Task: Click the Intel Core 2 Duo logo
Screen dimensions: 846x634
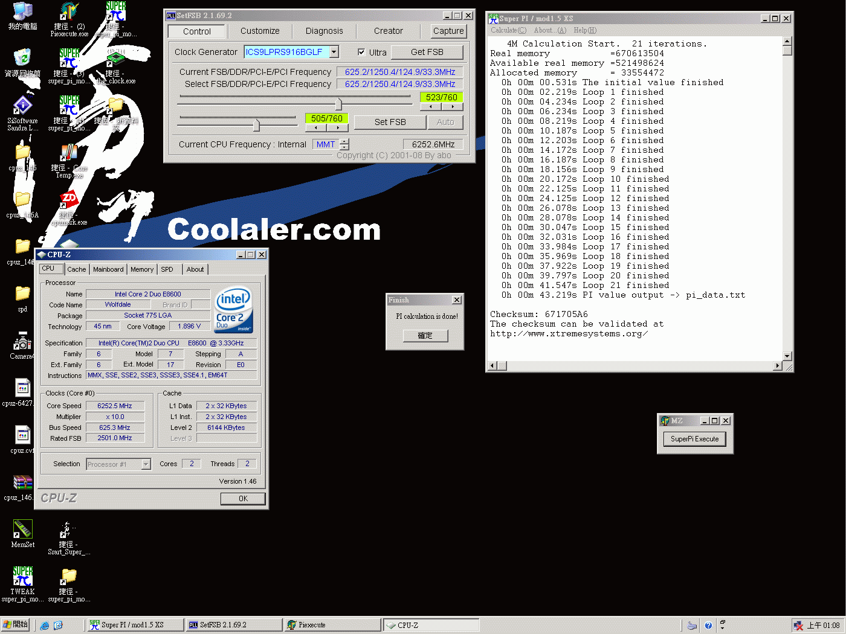Action: pos(233,309)
